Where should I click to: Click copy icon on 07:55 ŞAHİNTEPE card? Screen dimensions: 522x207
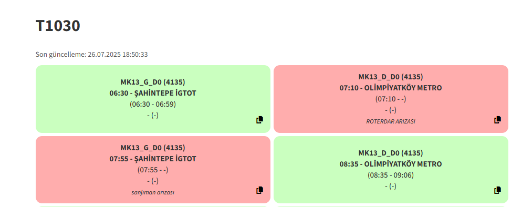tap(259, 190)
